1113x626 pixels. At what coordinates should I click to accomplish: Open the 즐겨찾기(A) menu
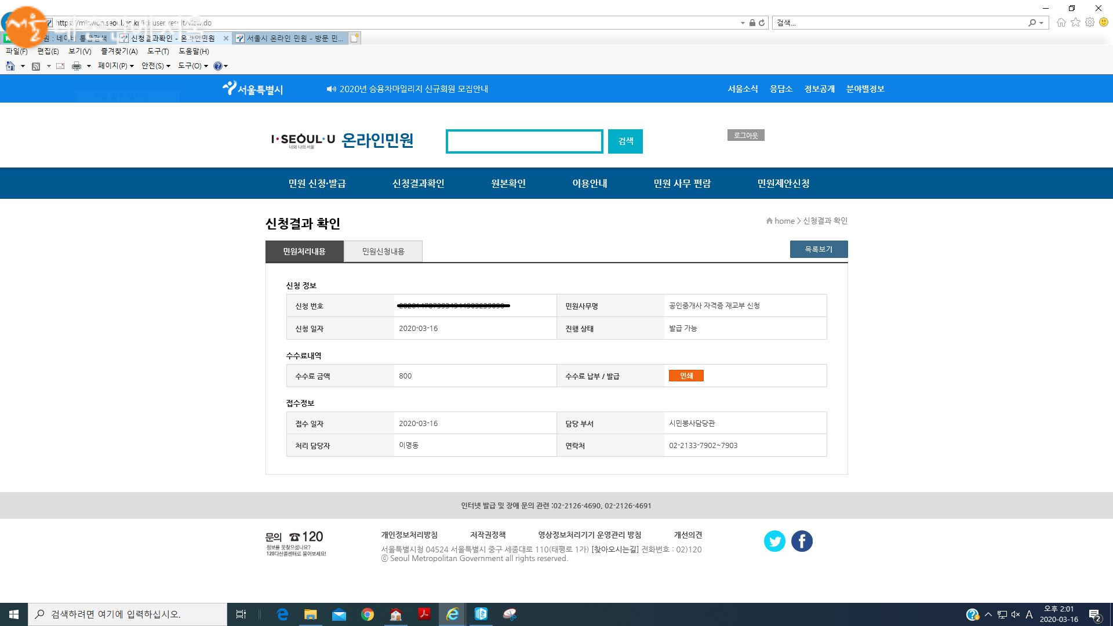(x=119, y=51)
